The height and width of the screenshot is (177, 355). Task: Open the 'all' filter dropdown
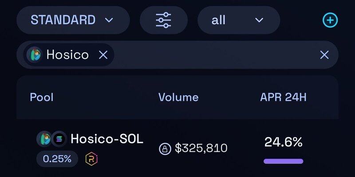tap(239, 20)
